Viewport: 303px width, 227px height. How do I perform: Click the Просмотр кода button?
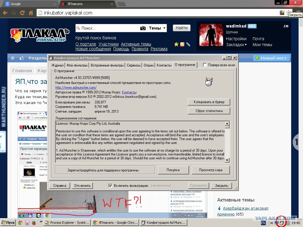point(211,170)
